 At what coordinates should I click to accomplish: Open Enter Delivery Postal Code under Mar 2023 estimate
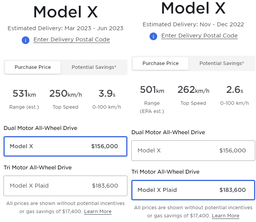[x=72, y=39]
